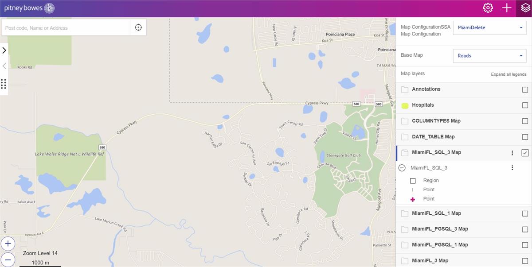Select the COLUMNTYPES Map layer
This screenshot has height=267, width=532.
pos(436,121)
